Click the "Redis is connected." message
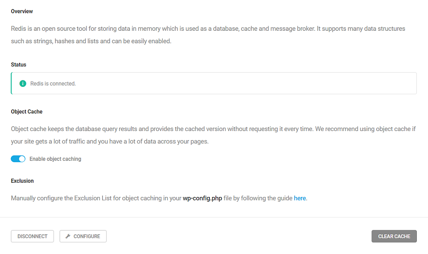 tap(53, 83)
